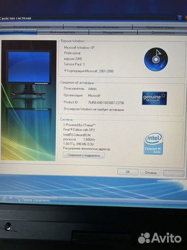Switch to Имя компьютера tab
The width and height of the screenshot is (187, 250).
click(x=63, y=32)
